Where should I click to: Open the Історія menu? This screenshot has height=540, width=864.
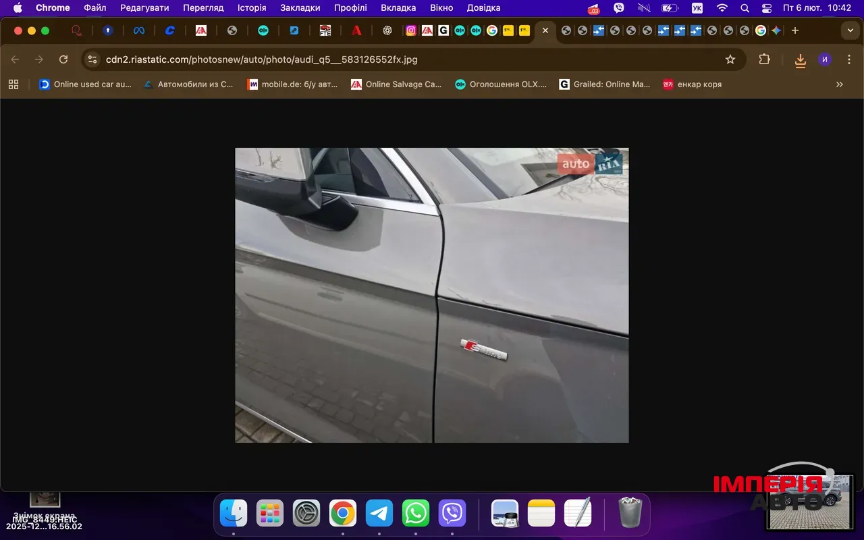[252, 8]
